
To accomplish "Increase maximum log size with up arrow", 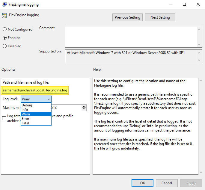I will (84, 106).
